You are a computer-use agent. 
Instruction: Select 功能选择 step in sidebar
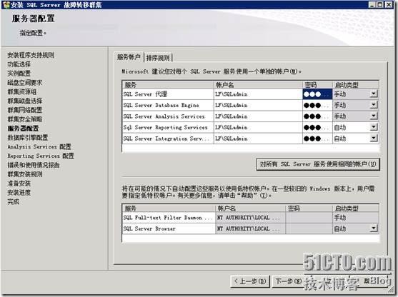(19, 64)
